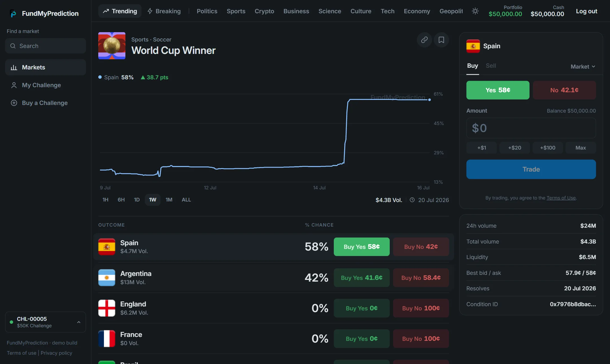The image size is (610, 364).
Task: Add +$20 to amount
Action: [x=515, y=148]
